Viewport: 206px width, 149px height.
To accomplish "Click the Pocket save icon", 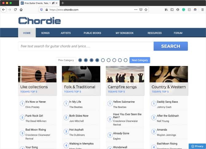I will coord(141,10).
